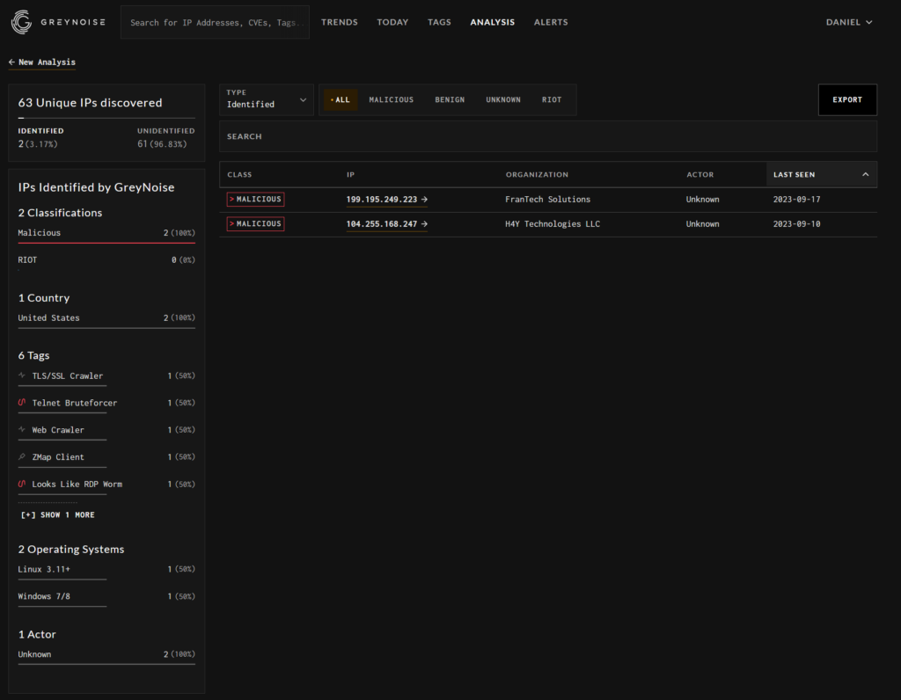
Task: Filter results by RIOT
Action: click(x=552, y=100)
